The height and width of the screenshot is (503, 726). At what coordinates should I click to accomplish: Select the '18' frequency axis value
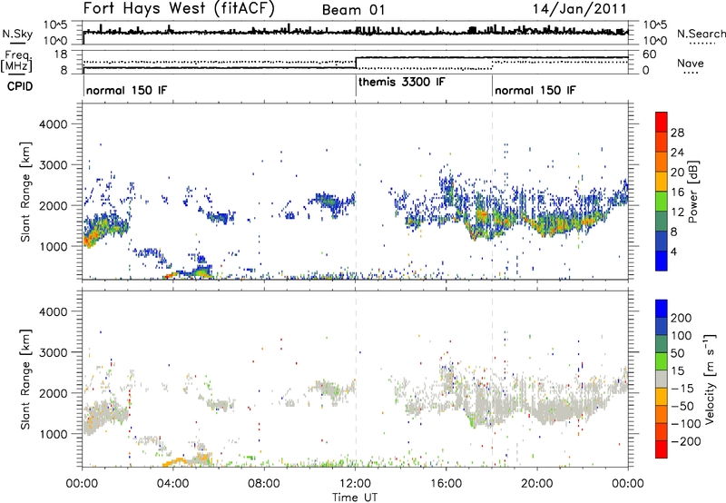pyautogui.click(x=61, y=54)
